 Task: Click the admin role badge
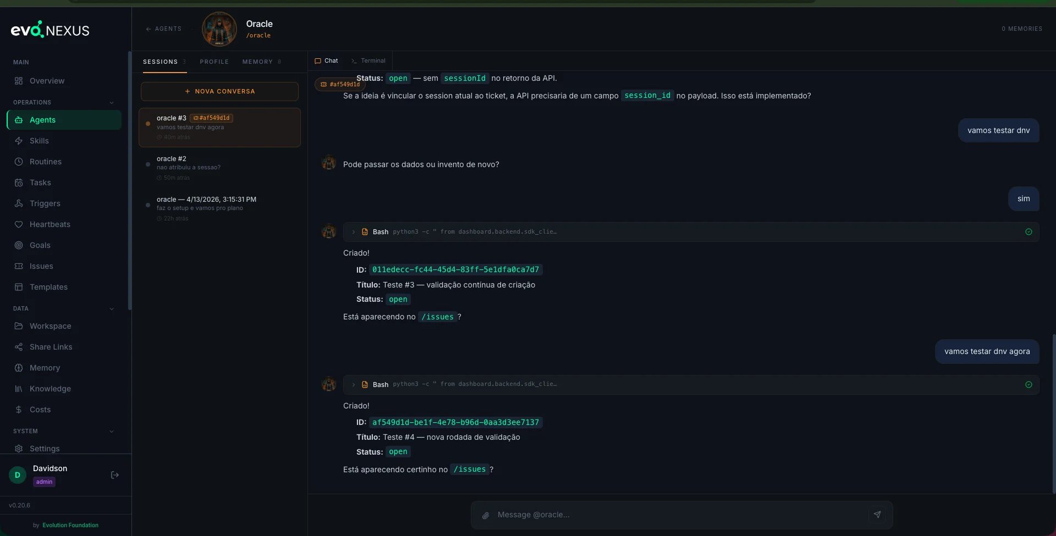pyautogui.click(x=44, y=482)
